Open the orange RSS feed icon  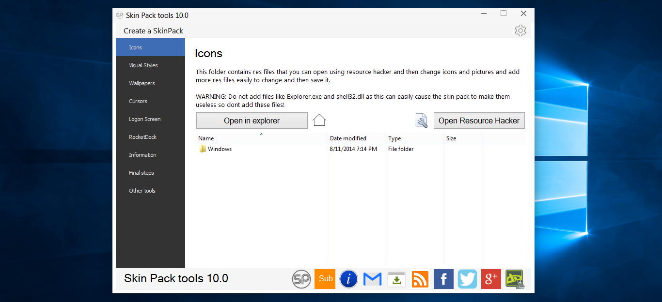point(420,279)
